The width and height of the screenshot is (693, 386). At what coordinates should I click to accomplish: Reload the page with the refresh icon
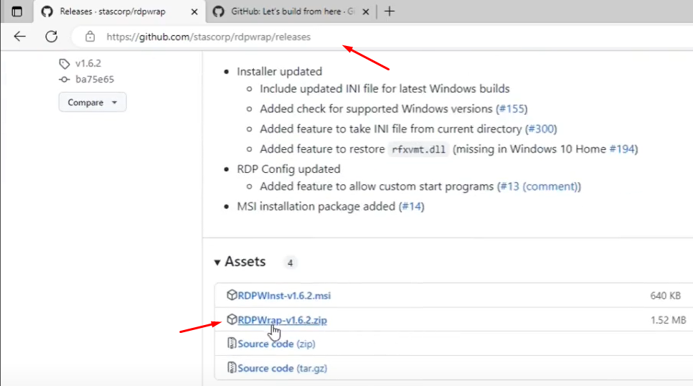tap(51, 37)
